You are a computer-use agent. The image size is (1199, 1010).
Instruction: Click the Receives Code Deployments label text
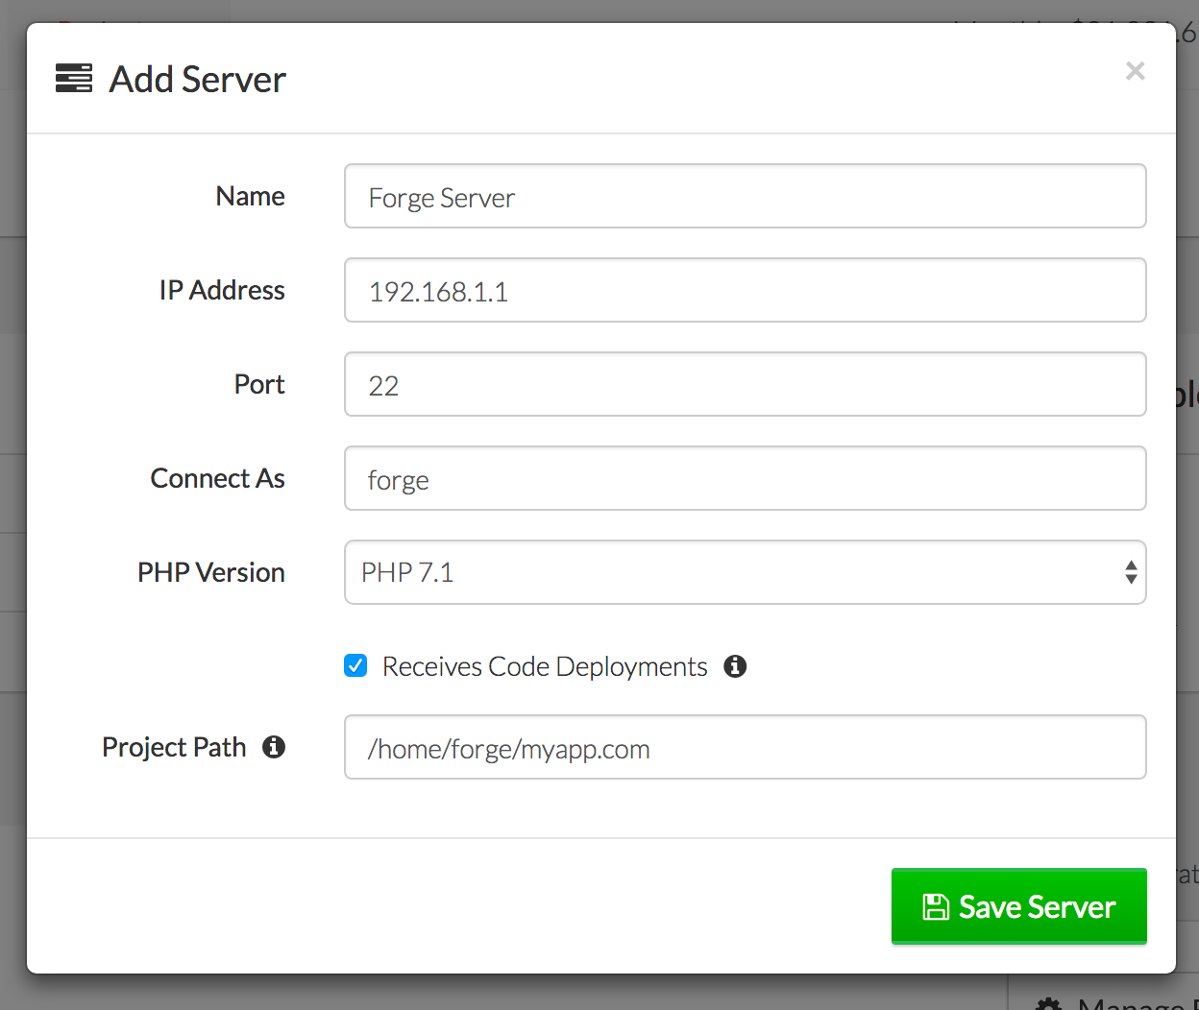545,666
